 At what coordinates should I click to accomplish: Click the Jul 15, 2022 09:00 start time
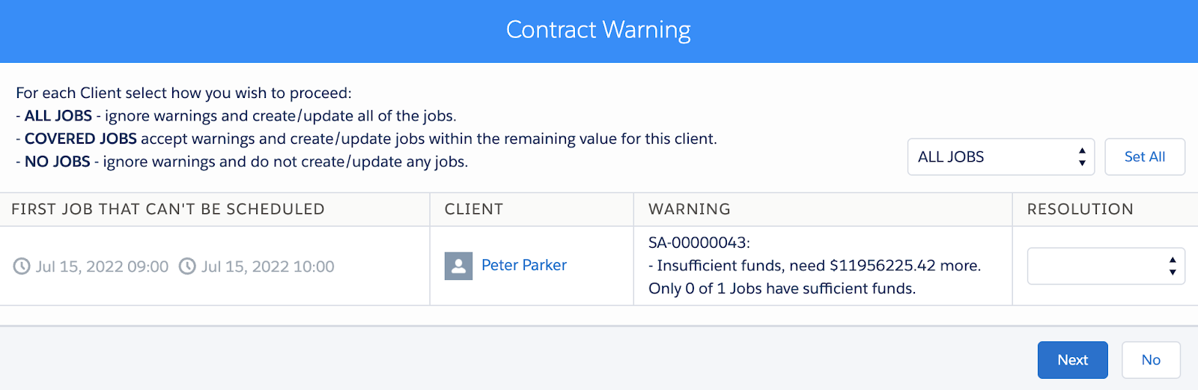tap(103, 266)
